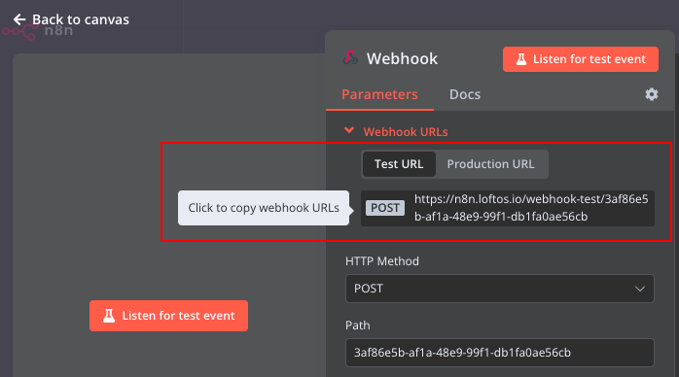Click the Webhook URLs section heading
679x377 pixels.
[x=406, y=132]
